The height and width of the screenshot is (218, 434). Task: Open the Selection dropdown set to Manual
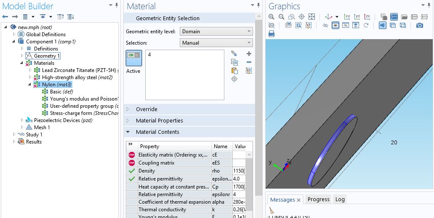tap(216, 43)
